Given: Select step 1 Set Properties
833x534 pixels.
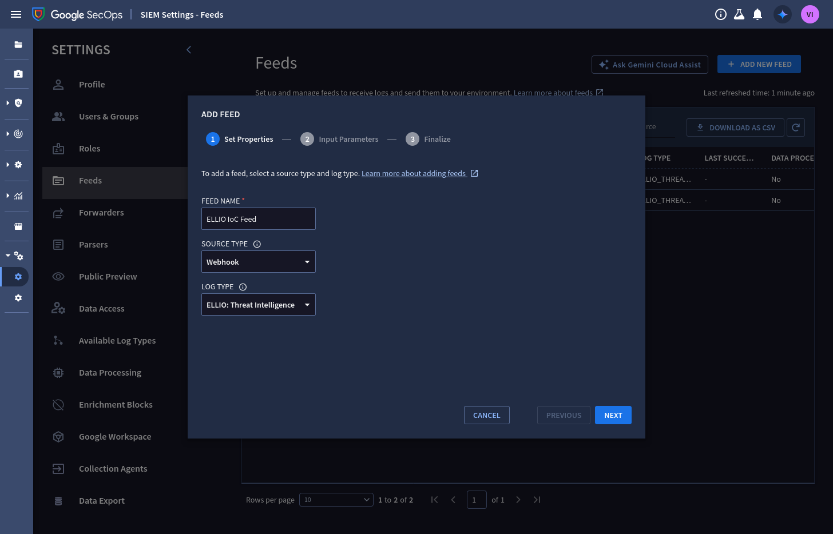Looking at the screenshot, I should [240, 139].
